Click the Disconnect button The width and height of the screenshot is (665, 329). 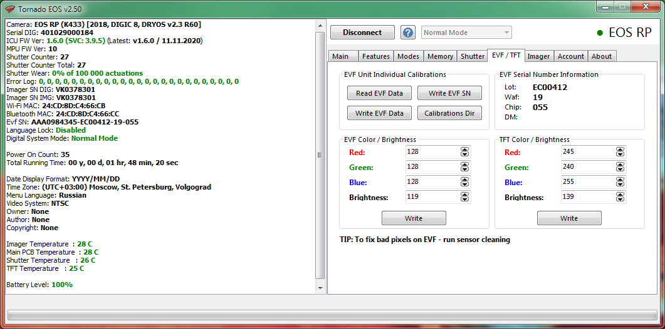click(362, 32)
